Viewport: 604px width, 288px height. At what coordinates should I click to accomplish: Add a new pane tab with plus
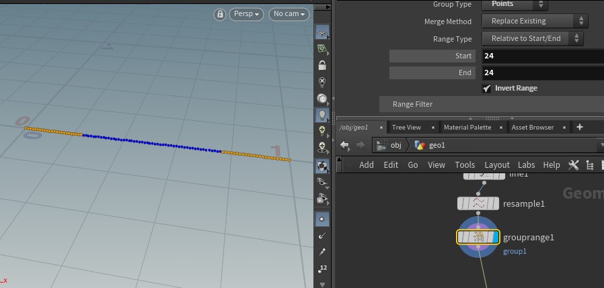[x=580, y=127]
